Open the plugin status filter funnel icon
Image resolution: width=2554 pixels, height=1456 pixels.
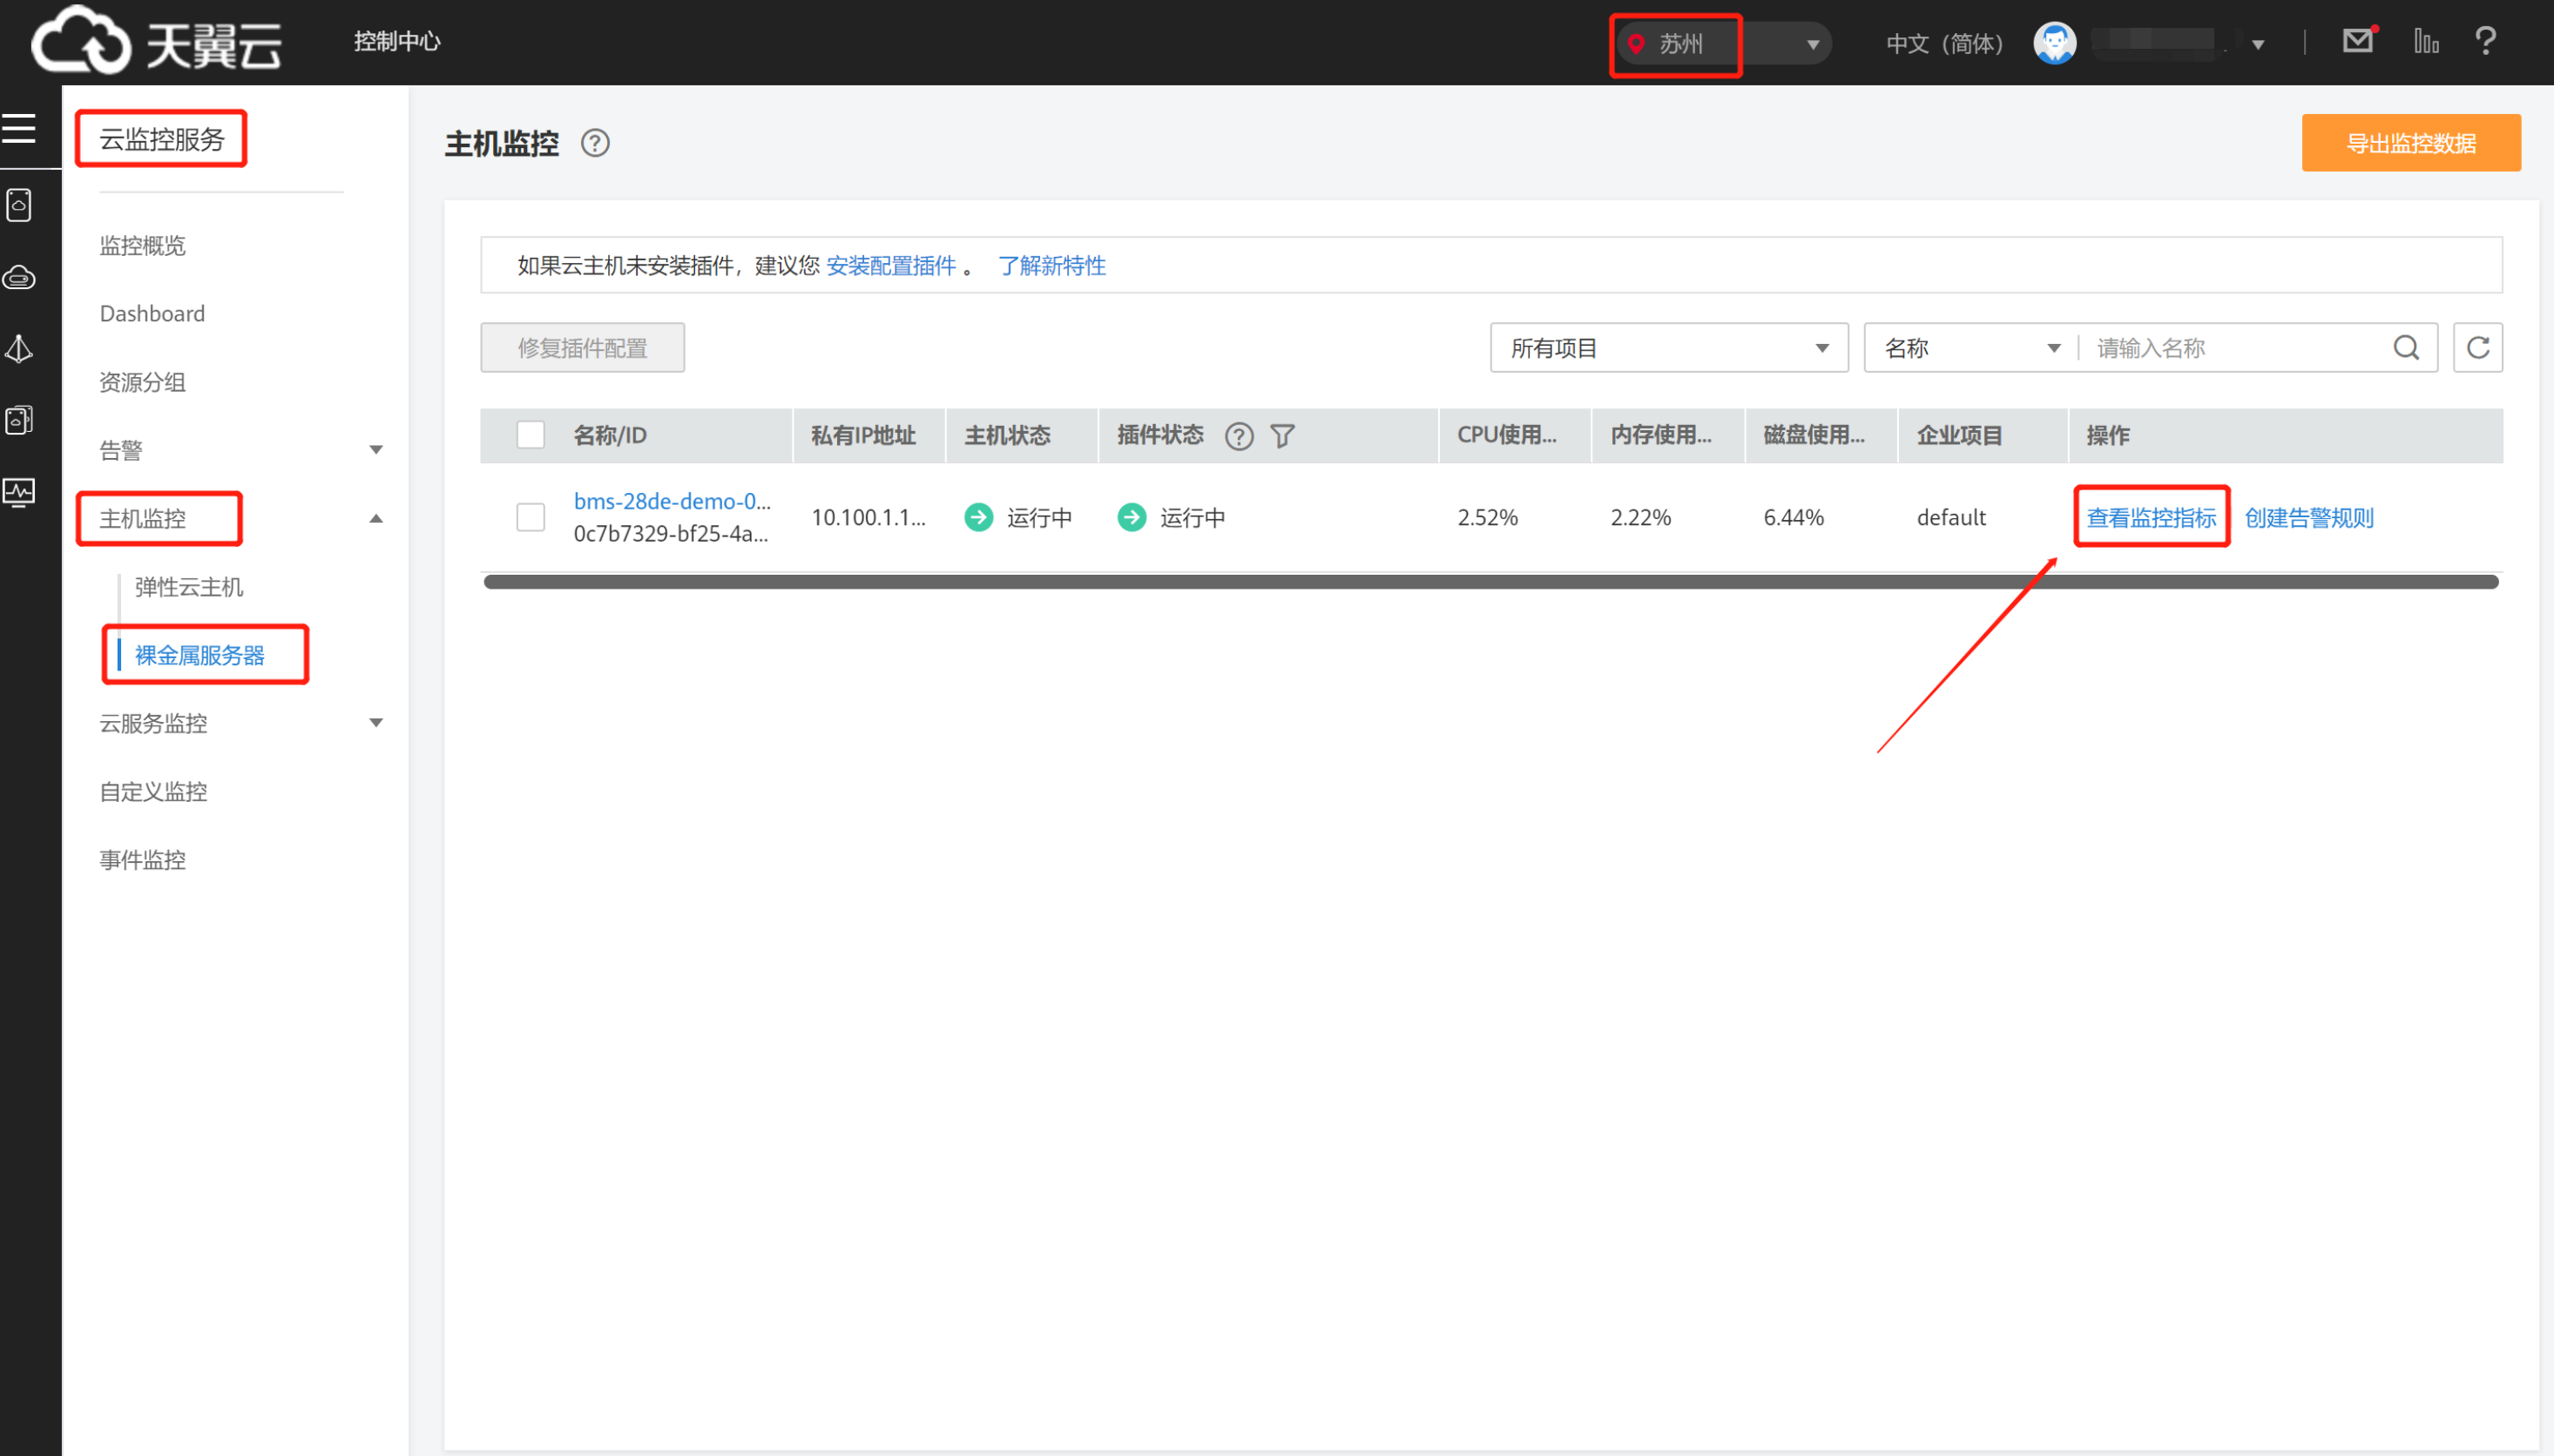(x=1282, y=436)
